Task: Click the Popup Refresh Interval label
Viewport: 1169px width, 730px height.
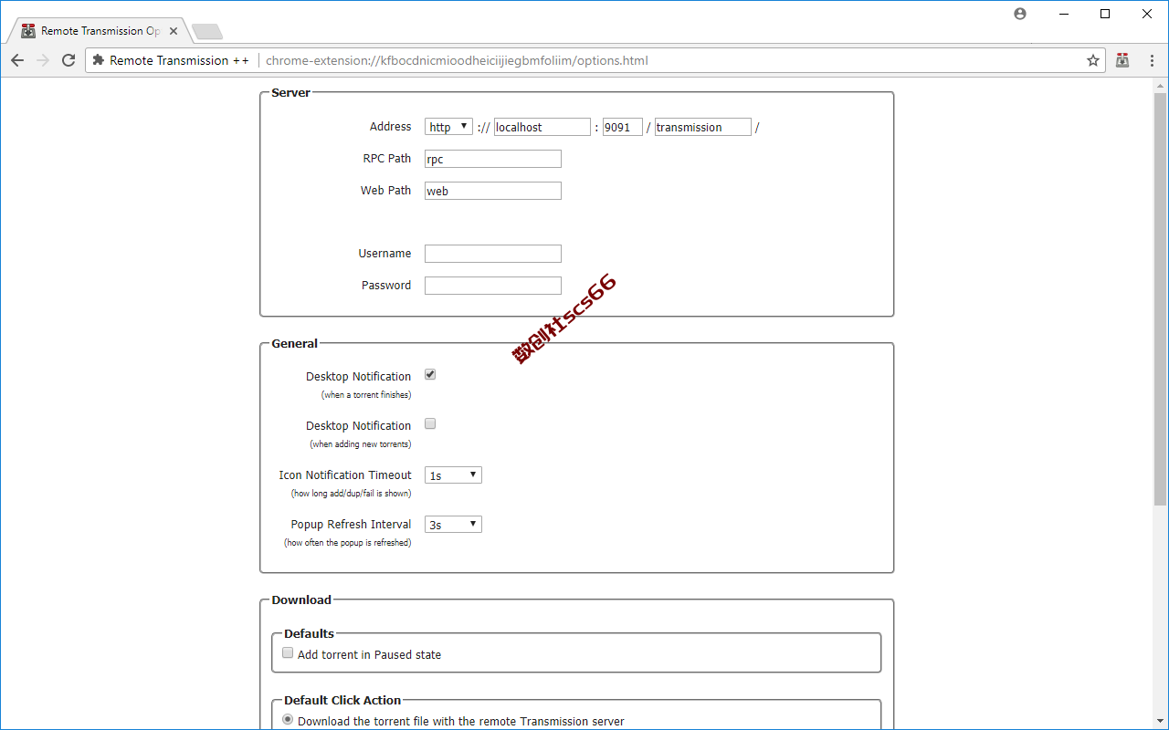Action: coord(352,525)
